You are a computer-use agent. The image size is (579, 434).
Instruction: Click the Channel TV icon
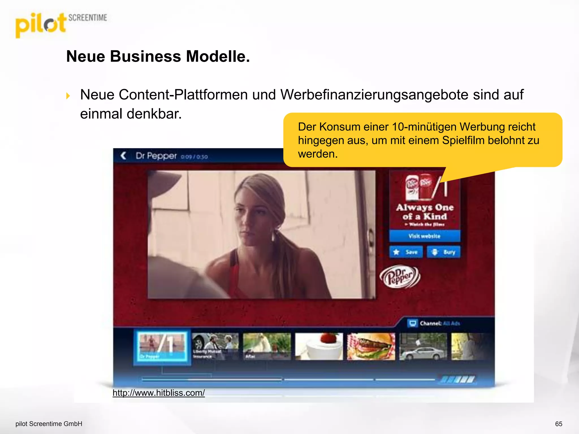[412, 323]
